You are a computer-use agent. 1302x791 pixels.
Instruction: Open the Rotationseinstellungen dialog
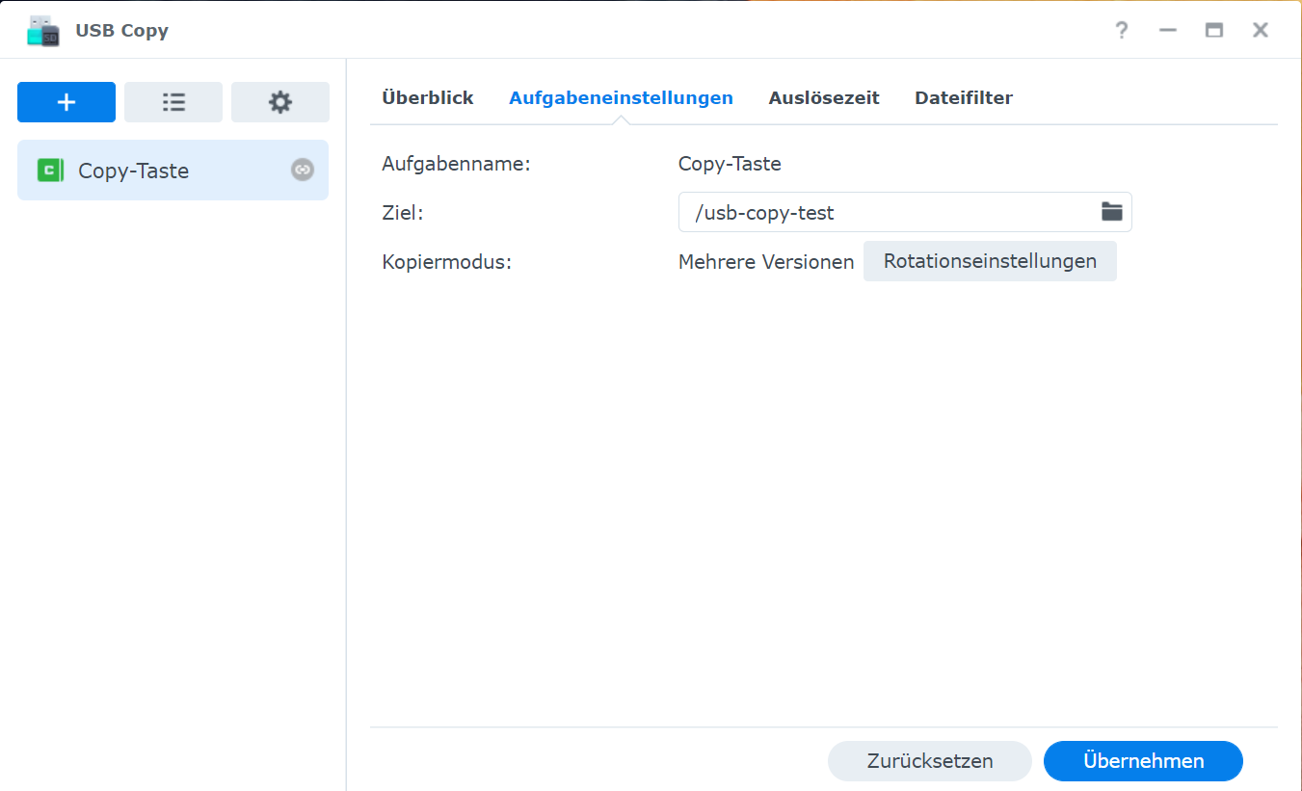tap(990, 261)
